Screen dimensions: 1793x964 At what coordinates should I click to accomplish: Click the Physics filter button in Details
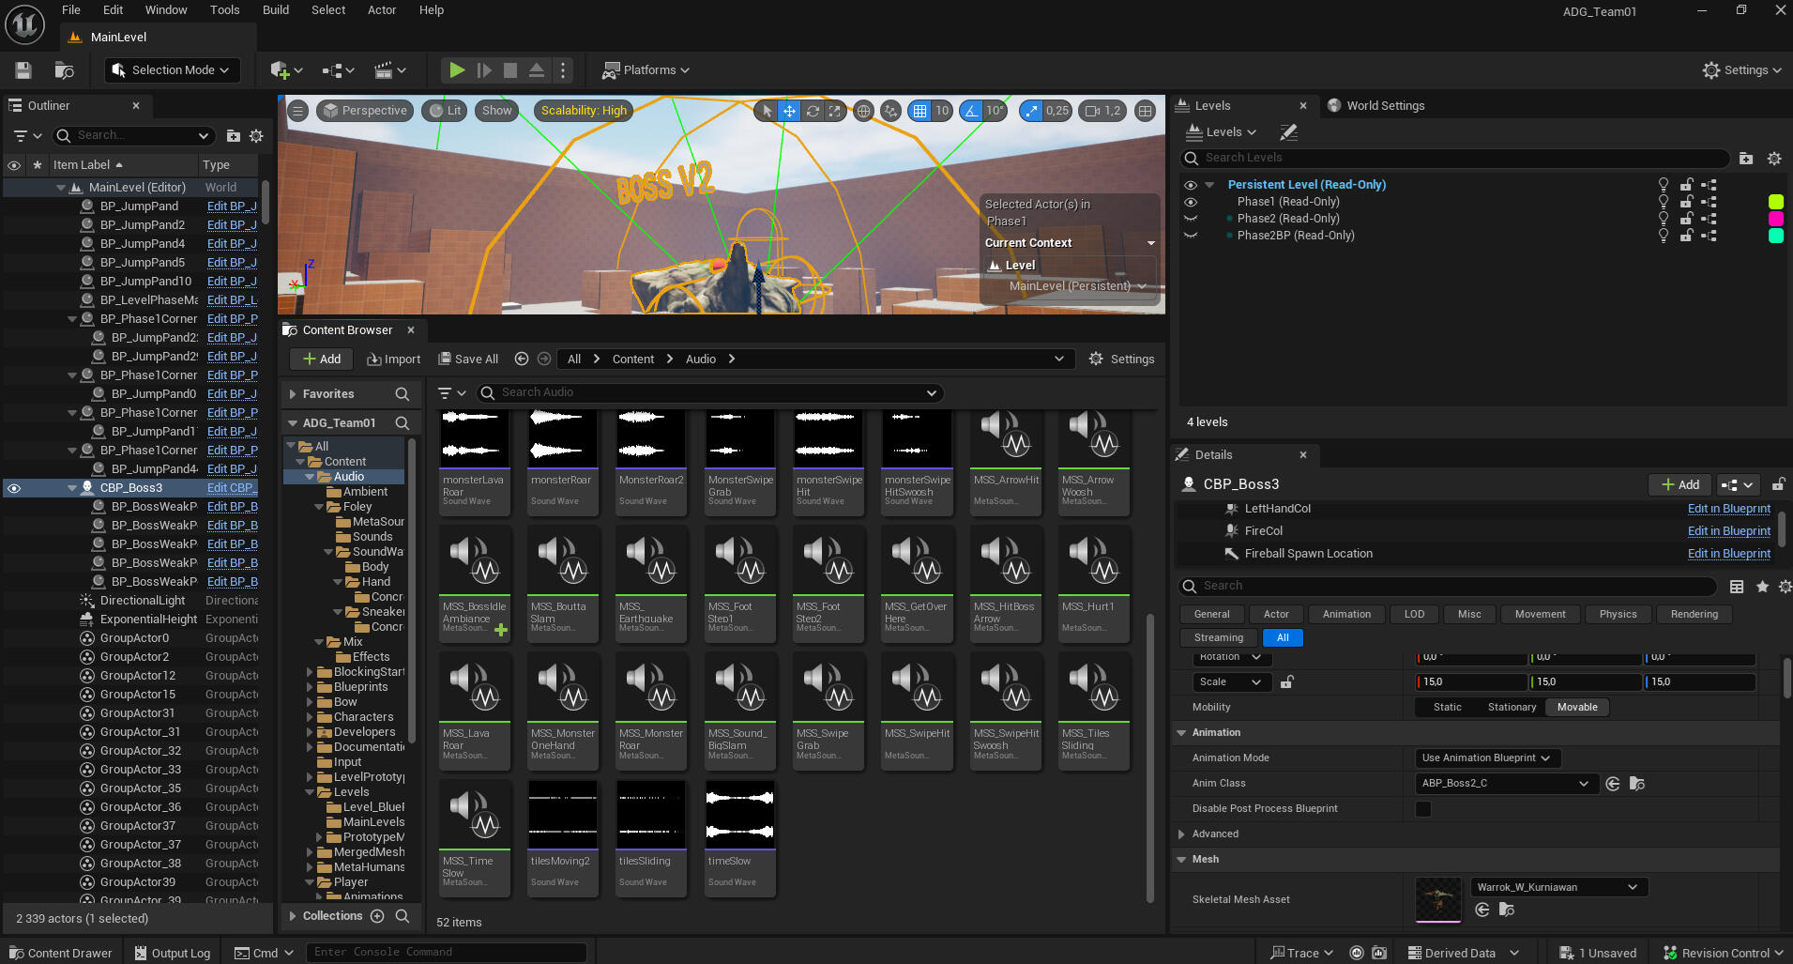pyautogui.click(x=1618, y=615)
